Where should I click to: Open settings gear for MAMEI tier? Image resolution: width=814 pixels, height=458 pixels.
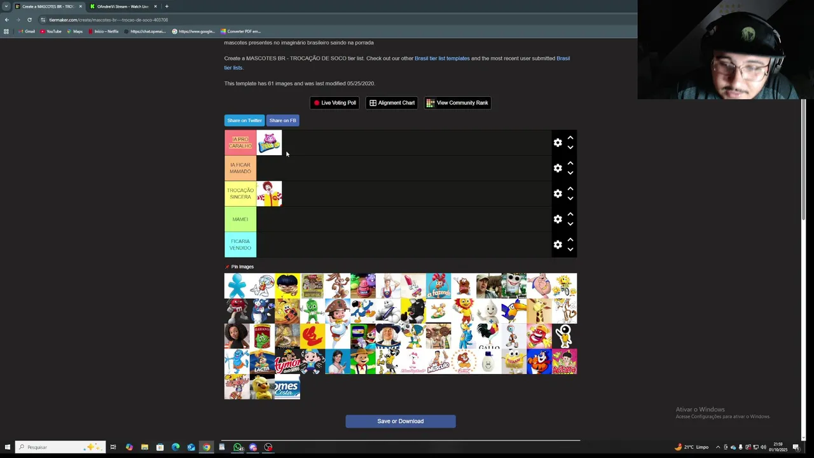[558, 219]
